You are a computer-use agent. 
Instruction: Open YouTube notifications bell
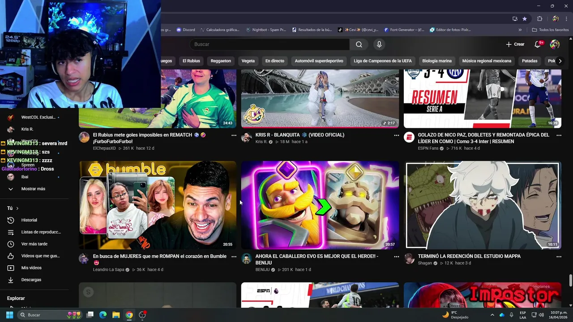[x=538, y=44]
